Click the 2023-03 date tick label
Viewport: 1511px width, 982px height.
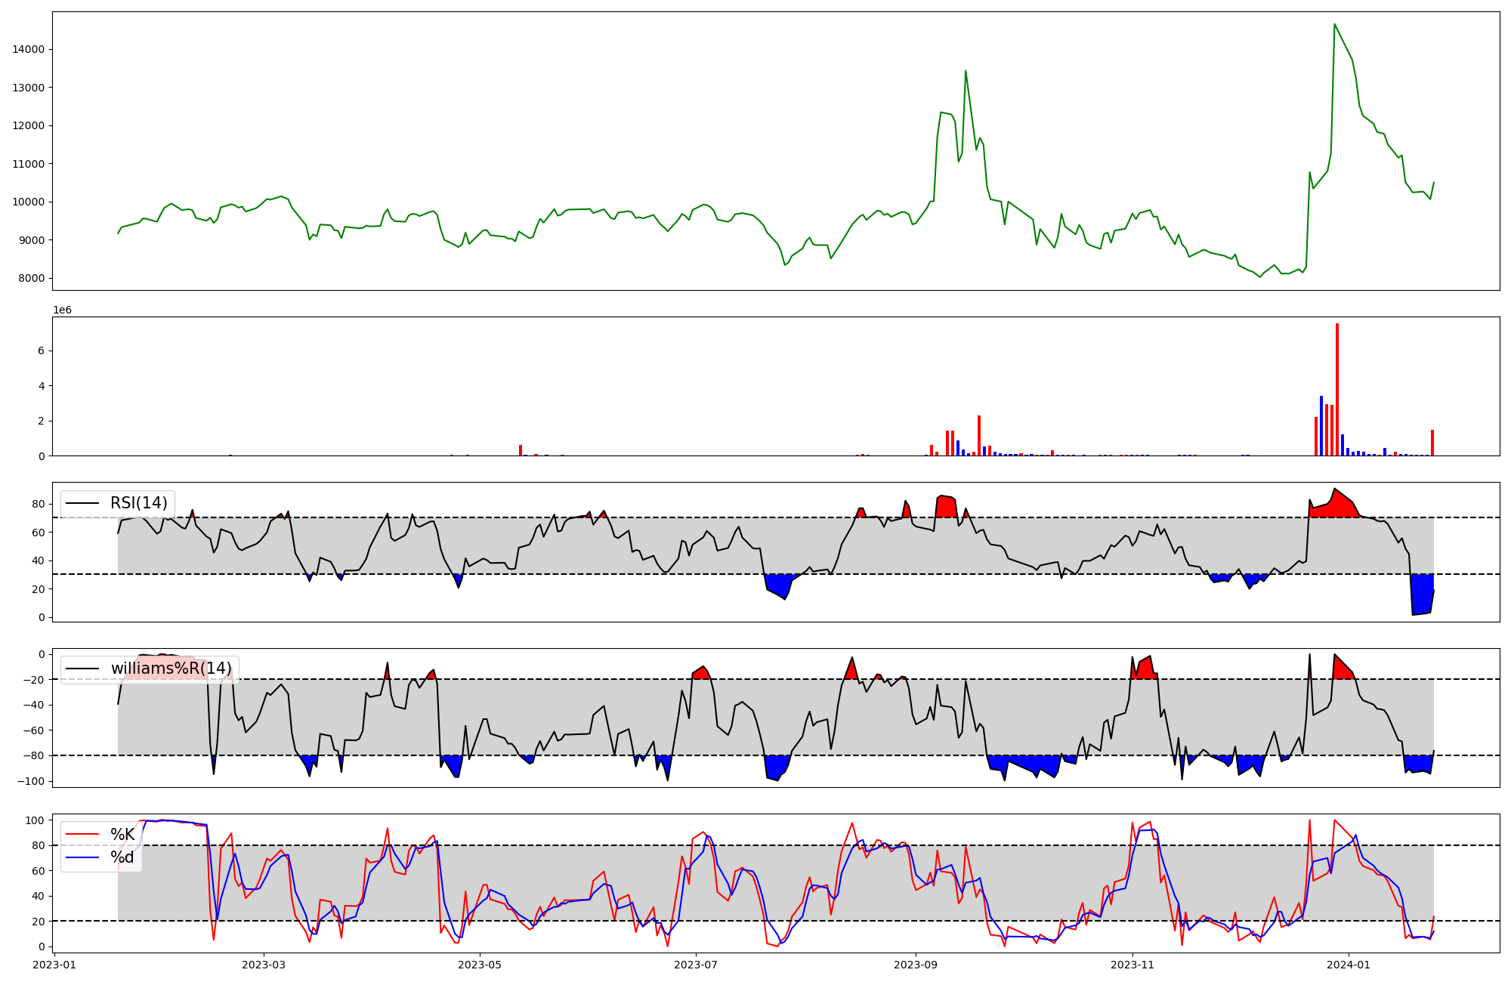263,965
